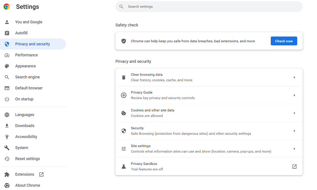Click inside the Search settings field
The image size is (317, 190).
click(x=189, y=6)
